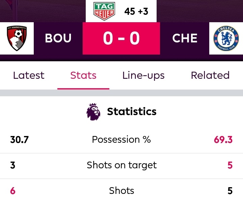Image resolution: width=243 pixels, height=204 pixels.
Task: Tap Bournemouth's 6 shots value
Action: coord(13,191)
